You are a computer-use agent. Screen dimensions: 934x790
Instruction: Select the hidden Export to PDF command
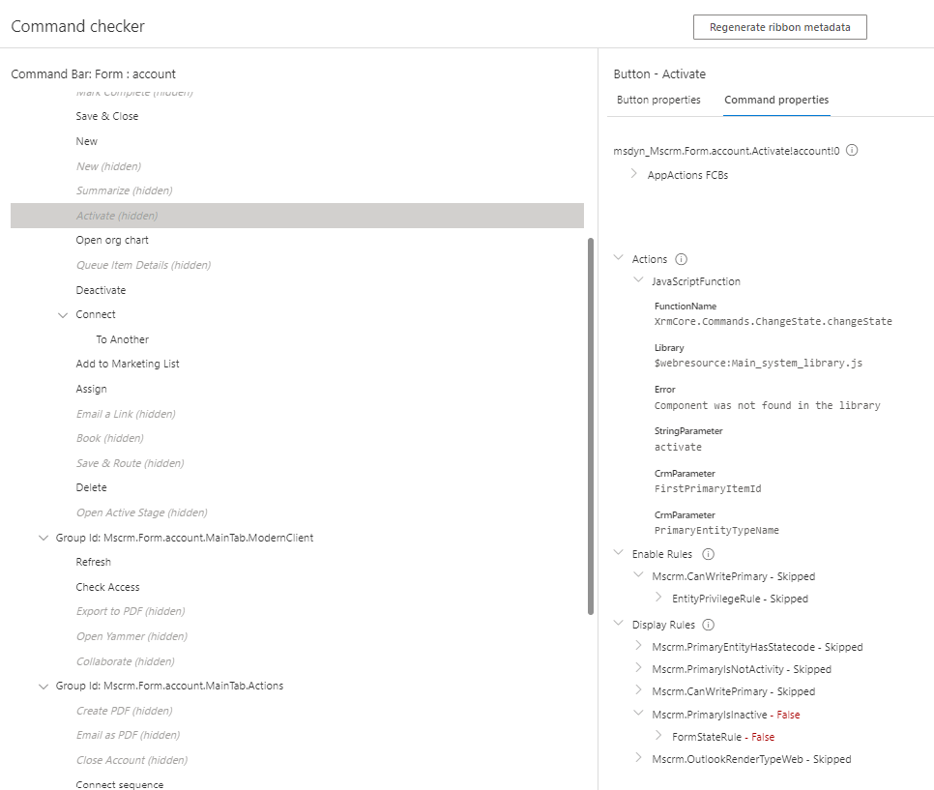(130, 611)
